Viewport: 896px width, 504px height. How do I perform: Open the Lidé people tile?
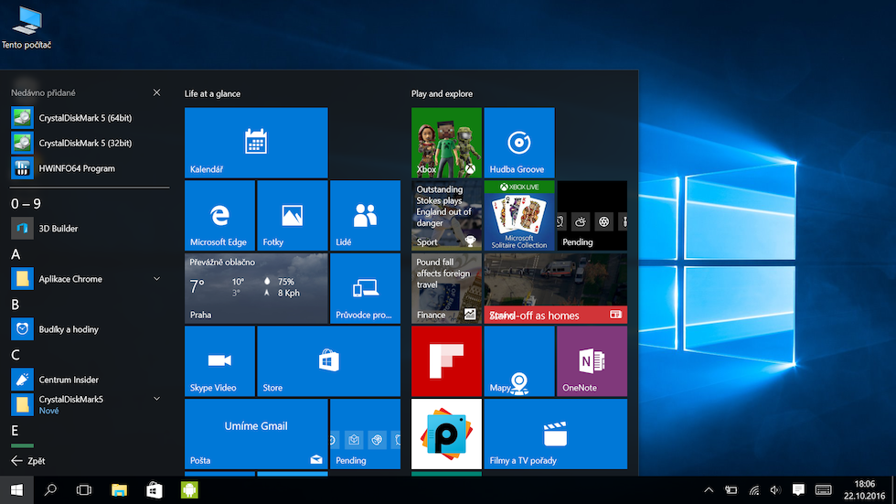[365, 215]
